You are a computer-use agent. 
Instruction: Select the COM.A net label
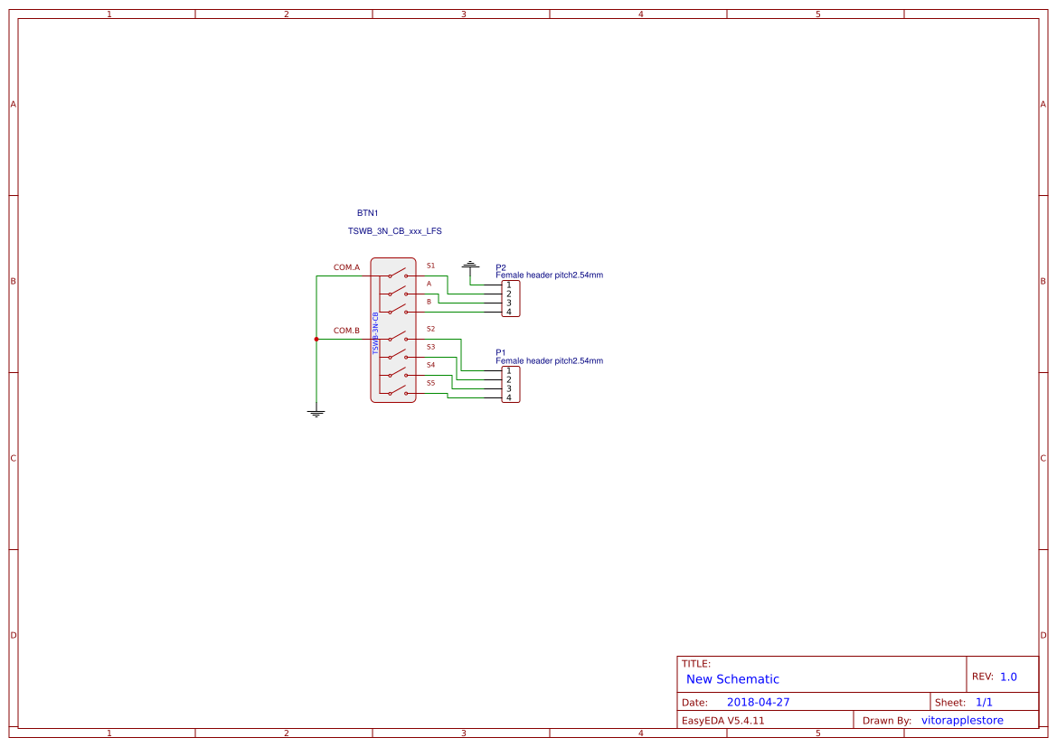point(346,266)
